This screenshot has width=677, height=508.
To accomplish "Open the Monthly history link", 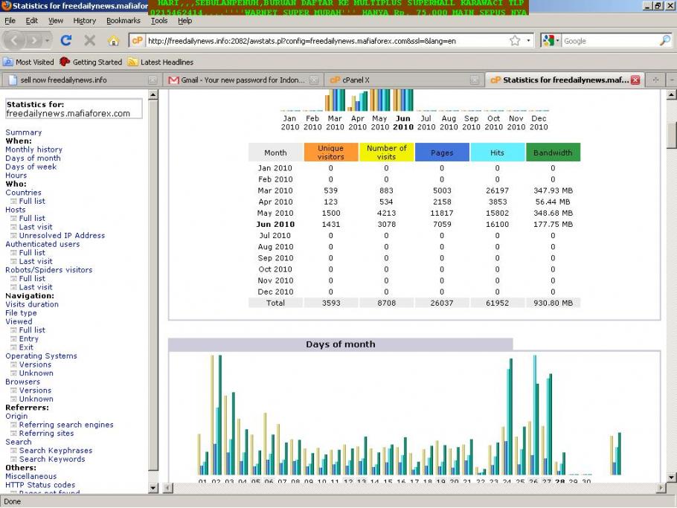I will 33,149.
